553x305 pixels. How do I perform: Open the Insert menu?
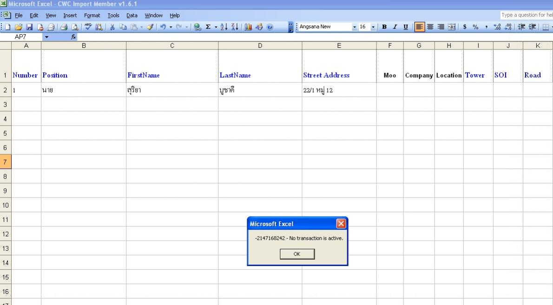tap(70, 15)
